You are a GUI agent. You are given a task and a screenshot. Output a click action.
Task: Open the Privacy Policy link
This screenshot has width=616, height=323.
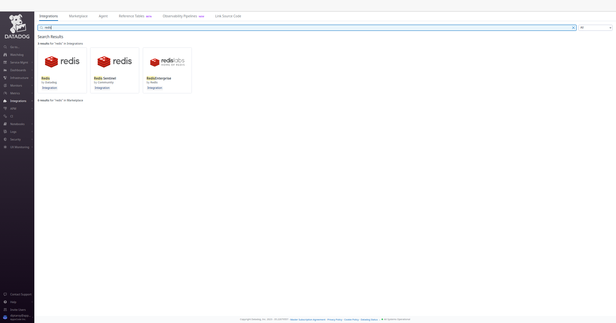(335, 319)
